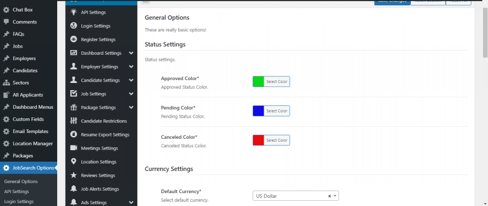The height and width of the screenshot is (206, 488).
Task: Open Comments via the speech bubble icon
Action: coord(6,22)
